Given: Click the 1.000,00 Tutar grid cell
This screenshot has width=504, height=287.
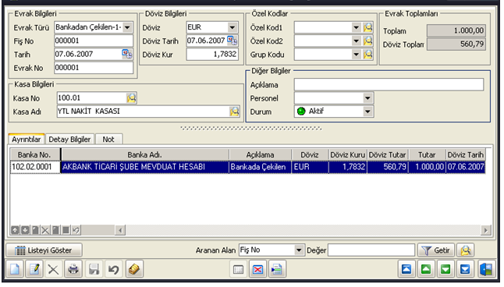Looking at the screenshot, I should pos(427,167).
